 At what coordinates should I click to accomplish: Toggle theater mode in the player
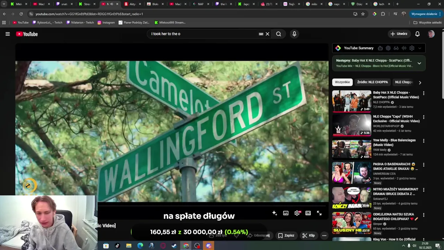(x=308, y=213)
